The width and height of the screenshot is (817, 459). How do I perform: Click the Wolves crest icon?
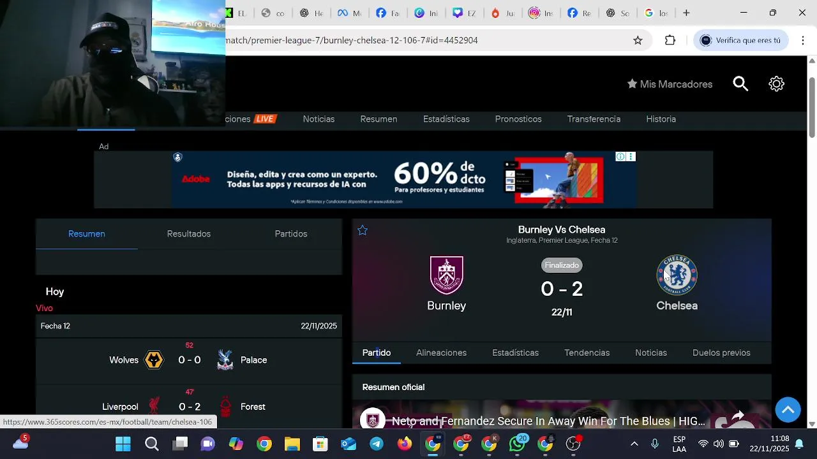154,360
